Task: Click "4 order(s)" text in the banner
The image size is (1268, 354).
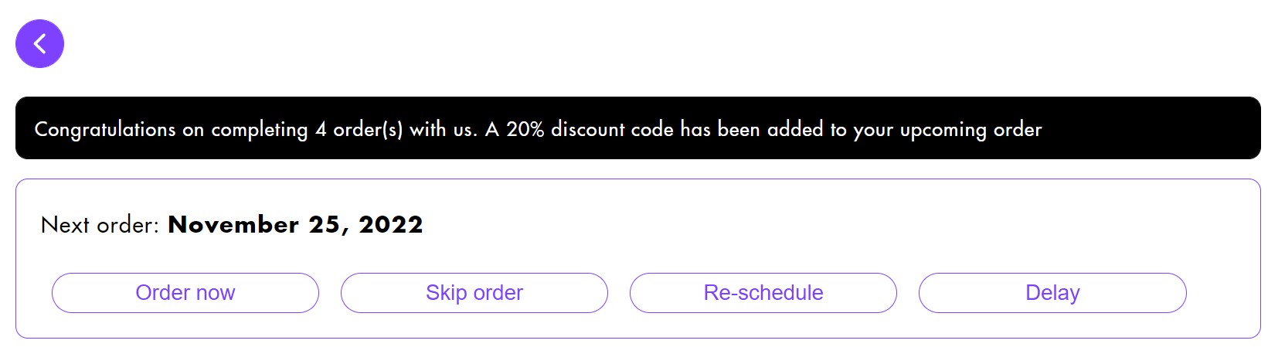Action: [x=359, y=129]
